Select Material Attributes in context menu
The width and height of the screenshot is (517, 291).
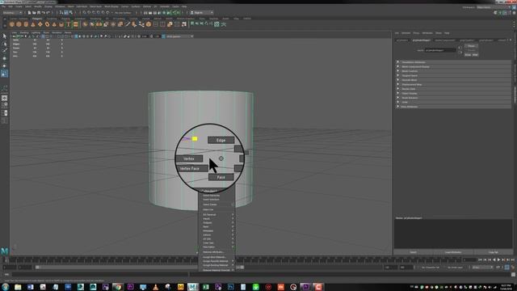point(213,252)
